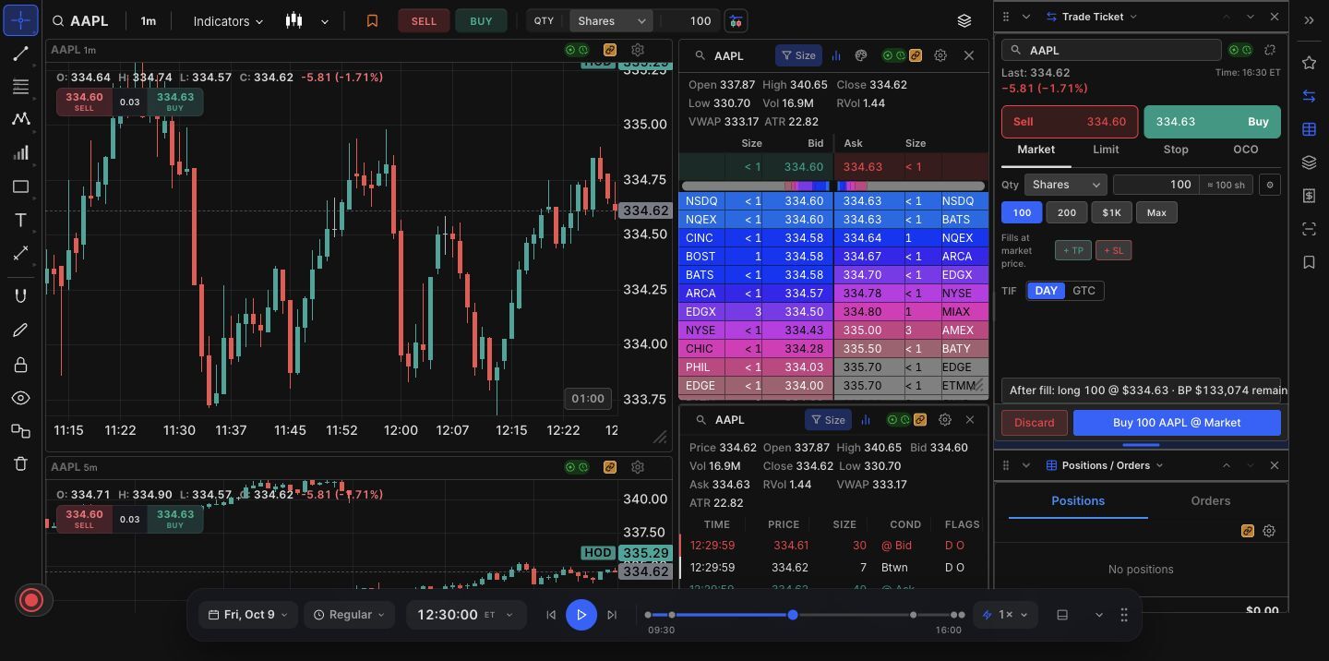Click Buy 100 AAPL @ Market button
The height and width of the screenshot is (661, 1329).
click(x=1177, y=423)
